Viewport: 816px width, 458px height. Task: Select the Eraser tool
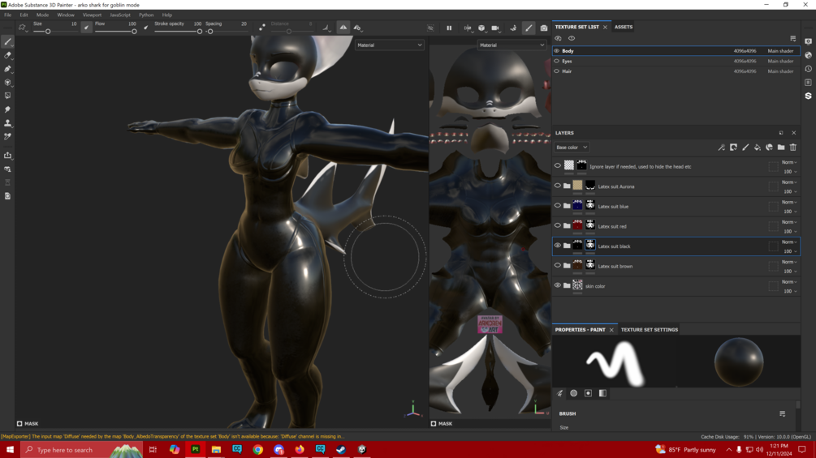tap(8, 55)
